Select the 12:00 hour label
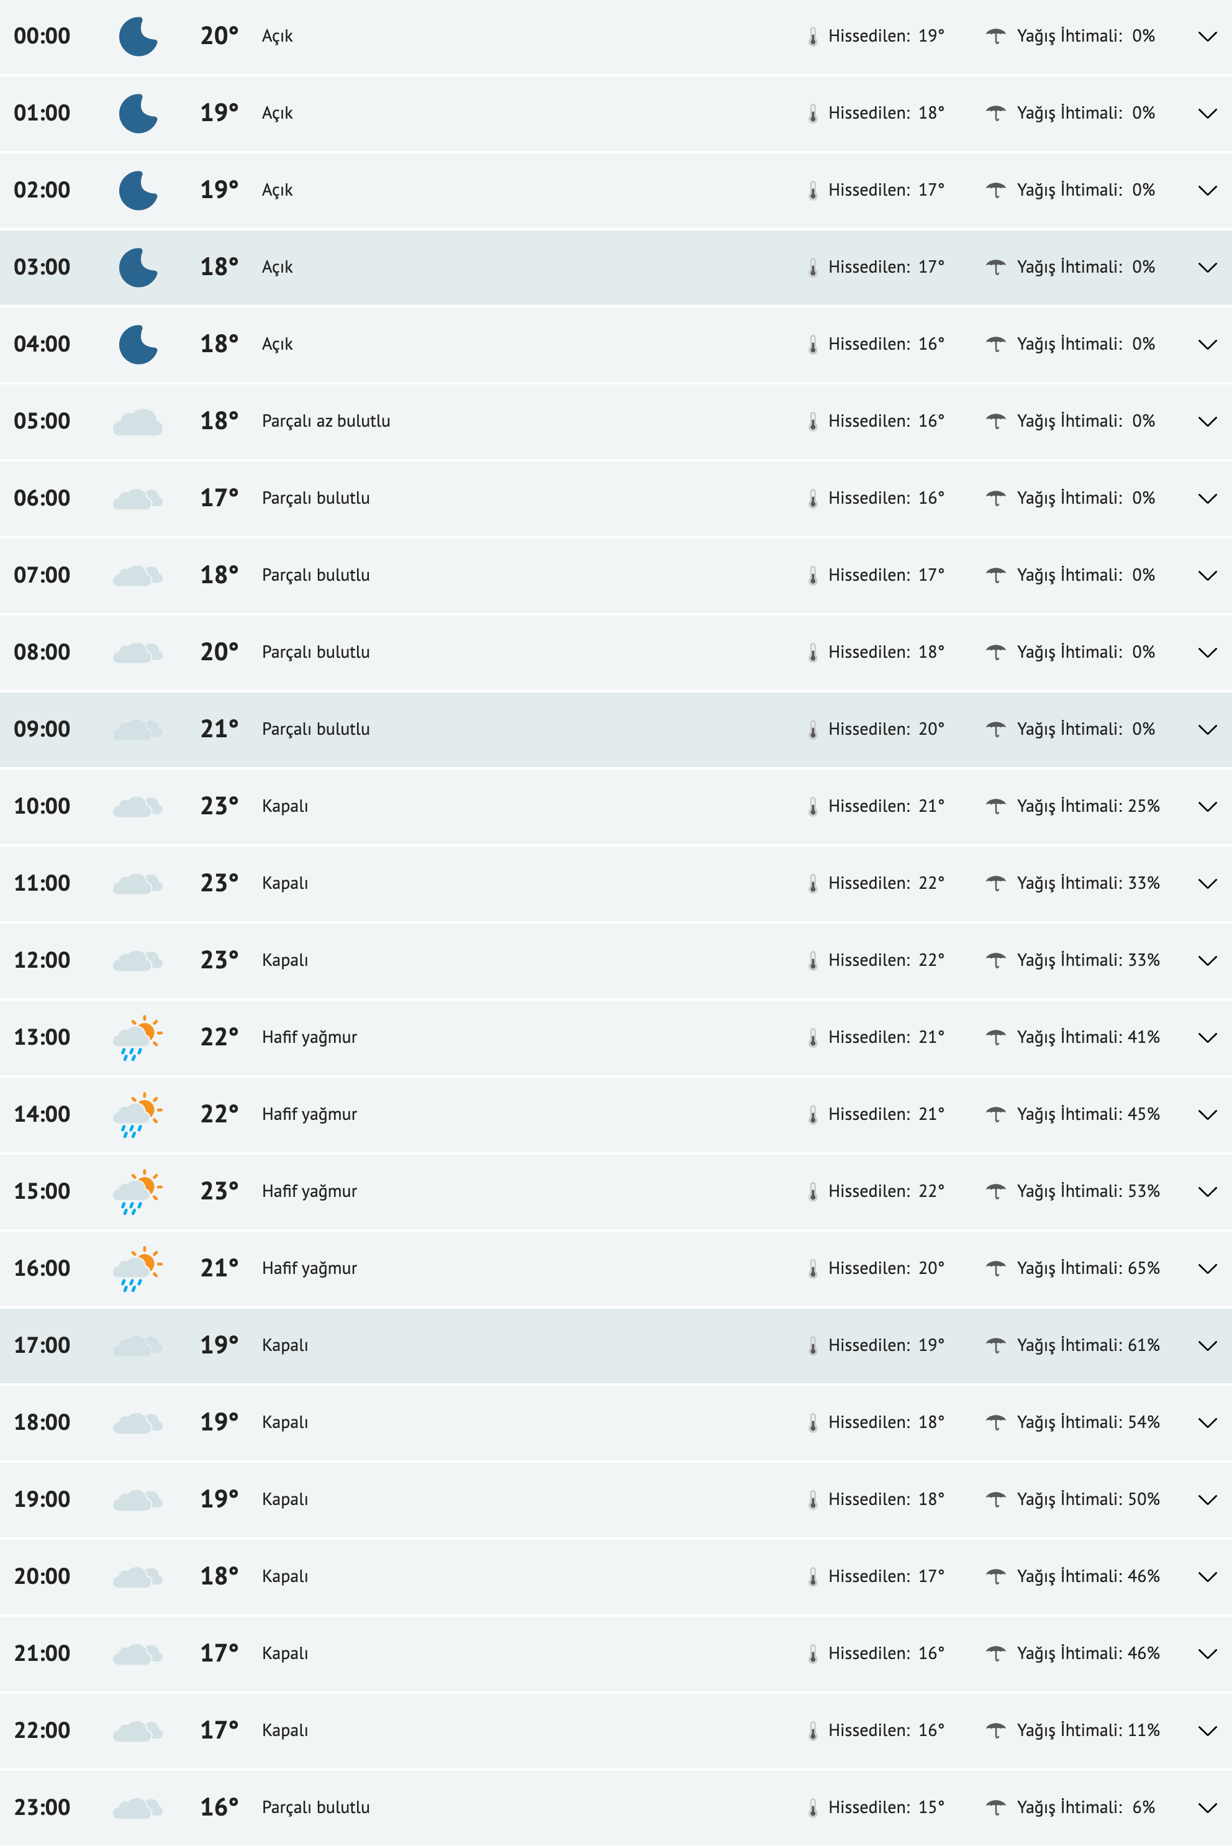 pos(41,959)
